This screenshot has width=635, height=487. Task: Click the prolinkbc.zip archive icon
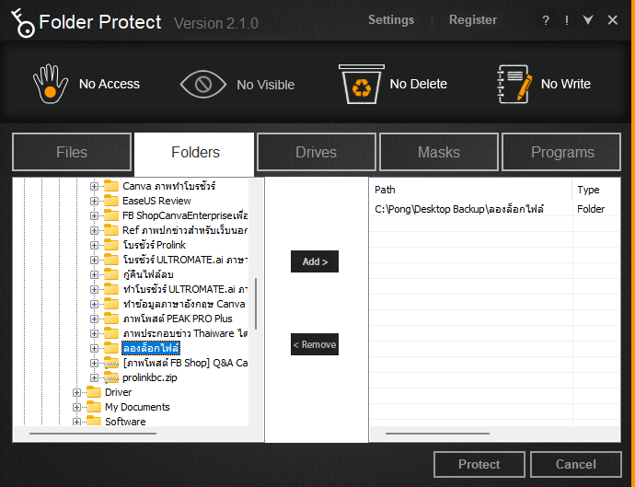[x=111, y=377]
